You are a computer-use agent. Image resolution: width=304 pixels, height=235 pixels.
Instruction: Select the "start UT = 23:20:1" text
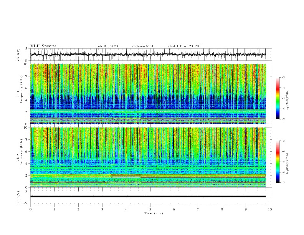[185, 46]
